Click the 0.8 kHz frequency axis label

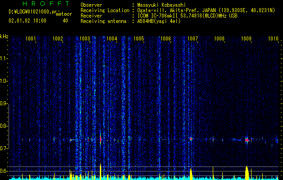(x=4, y=126)
